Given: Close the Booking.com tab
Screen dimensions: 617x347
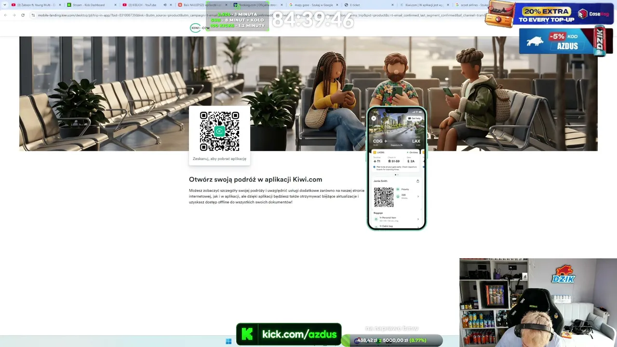Looking at the screenshot, I should [x=282, y=5].
